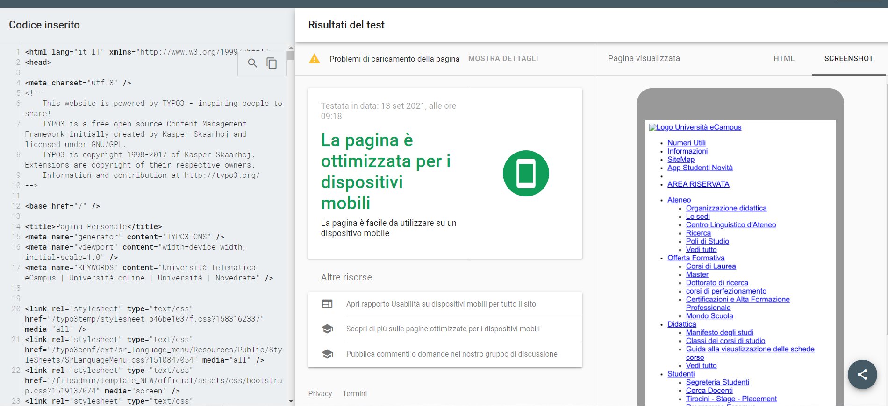
Task: Click AREA RISERVATA link in preview
Action: point(698,184)
